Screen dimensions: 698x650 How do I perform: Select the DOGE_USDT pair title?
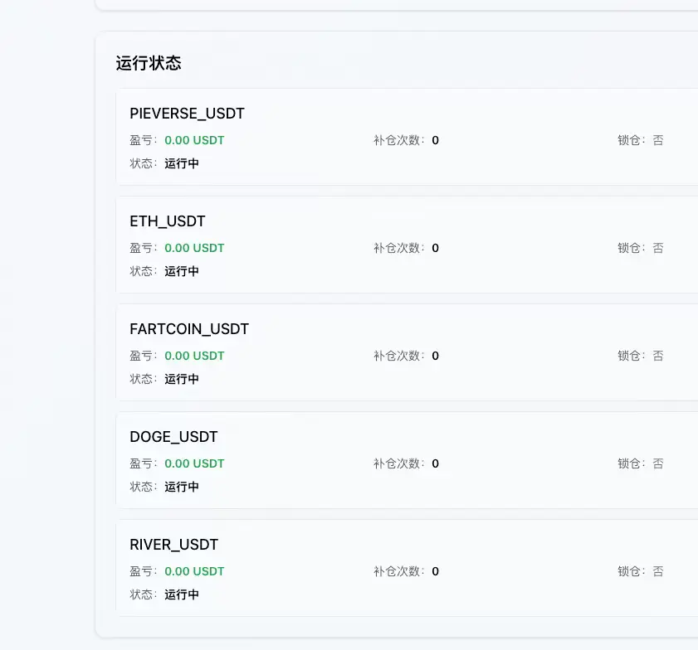click(173, 437)
